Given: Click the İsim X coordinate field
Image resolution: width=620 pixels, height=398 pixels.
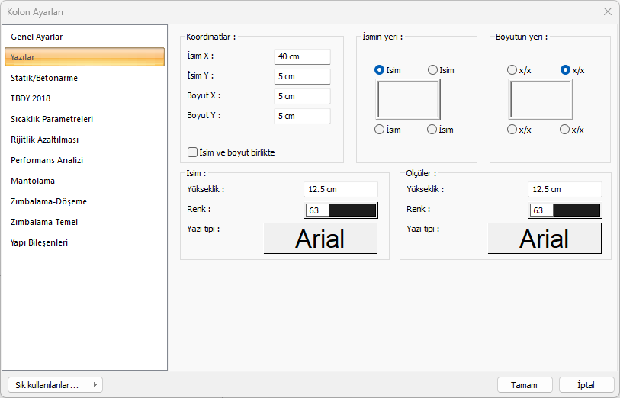Looking at the screenshot, I should (x=302, y=57).
